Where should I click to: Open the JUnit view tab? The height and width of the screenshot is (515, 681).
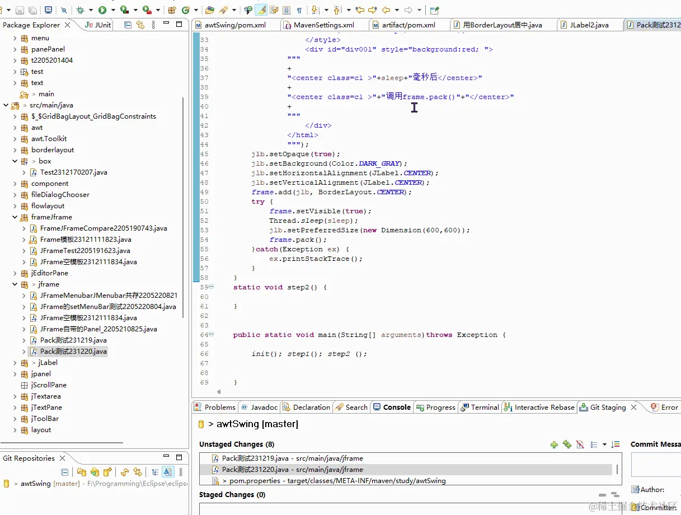(98, 25)
